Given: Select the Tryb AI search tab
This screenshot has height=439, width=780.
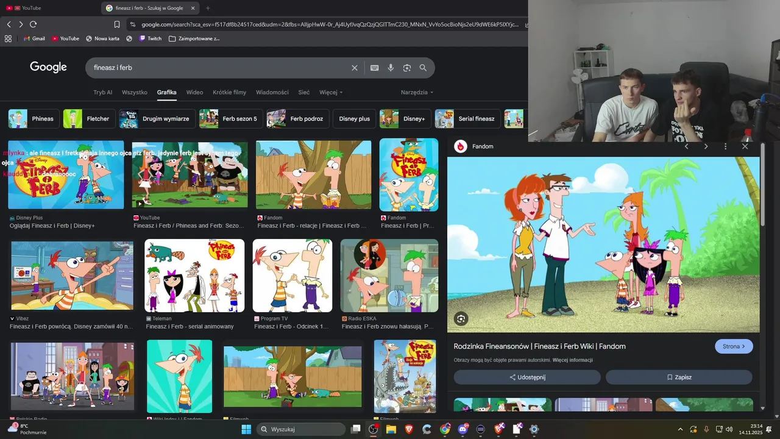Looking at the screenshot, I should pyautogui.click(x=102, y=93).
